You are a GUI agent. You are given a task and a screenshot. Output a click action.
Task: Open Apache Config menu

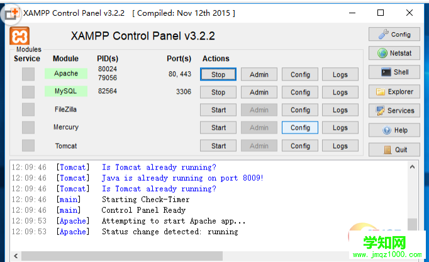pos(300,74)
